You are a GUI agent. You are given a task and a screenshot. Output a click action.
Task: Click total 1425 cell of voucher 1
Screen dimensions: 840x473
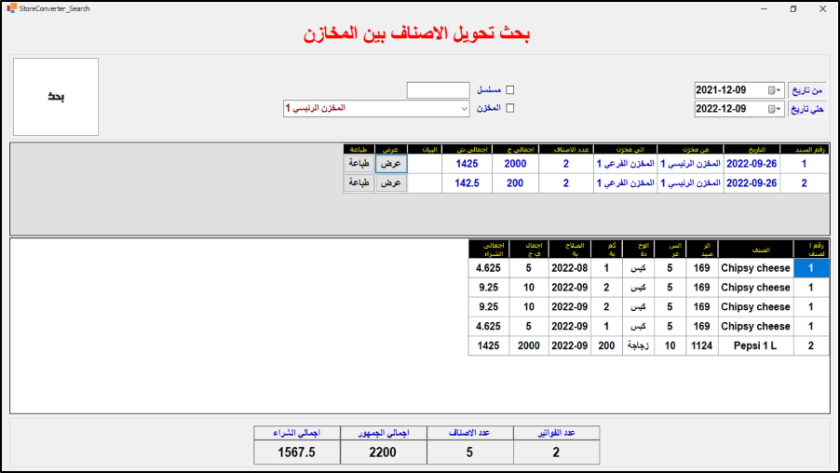coord(467,163)
